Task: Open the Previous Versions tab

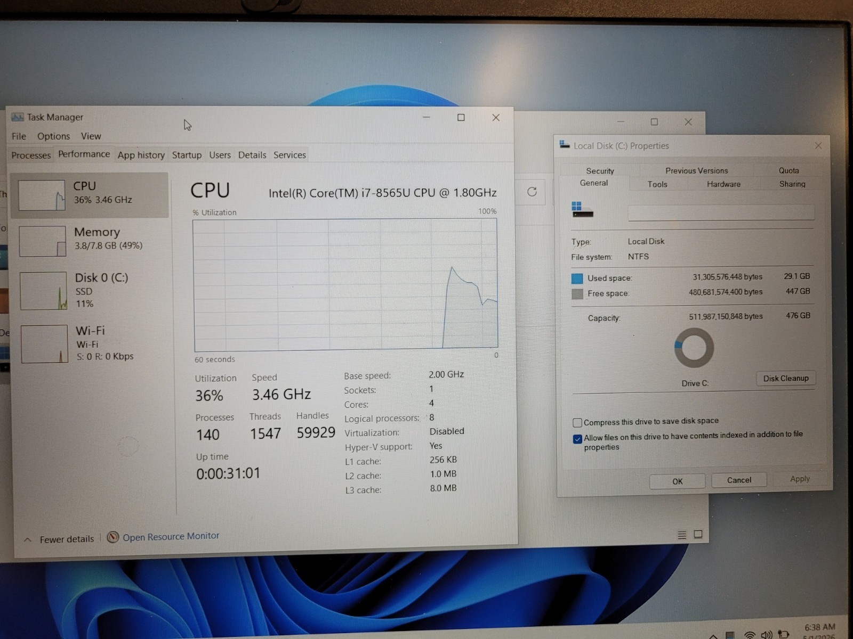Action: 696,170
